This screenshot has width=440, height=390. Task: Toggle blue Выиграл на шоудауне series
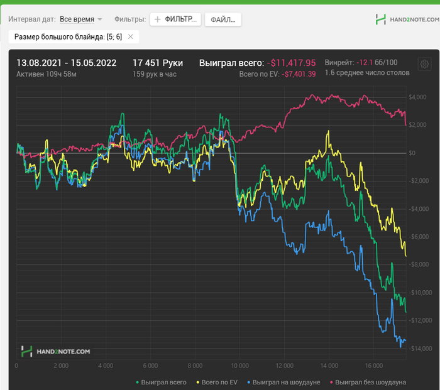coord(283,382)
